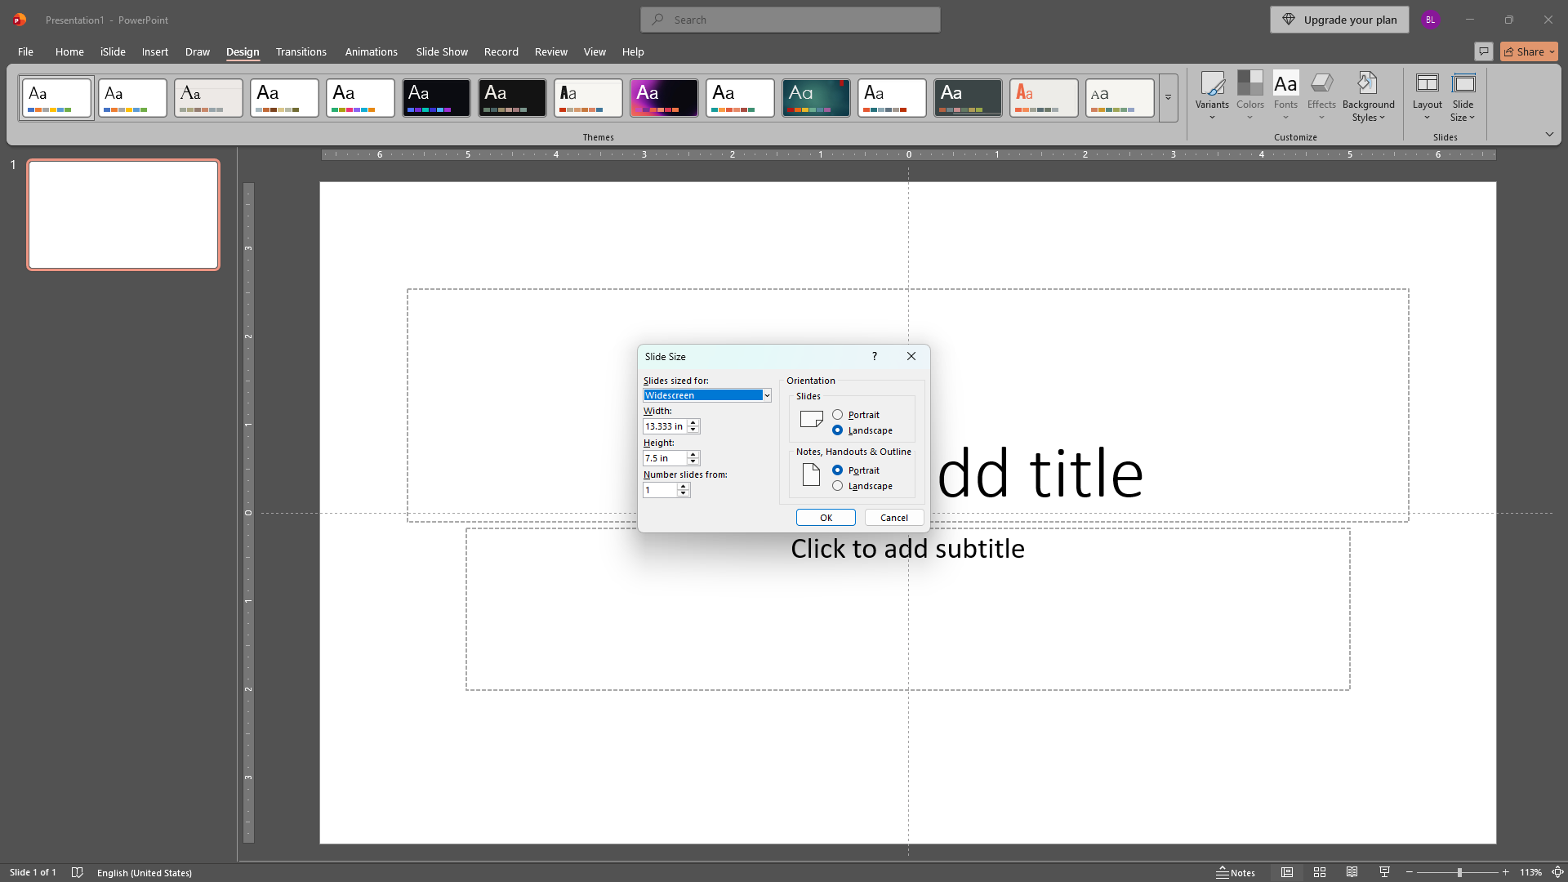Screen dimensions: 1568x882
Task: Click the Slide Size dialog help icon
Action: 875,356
